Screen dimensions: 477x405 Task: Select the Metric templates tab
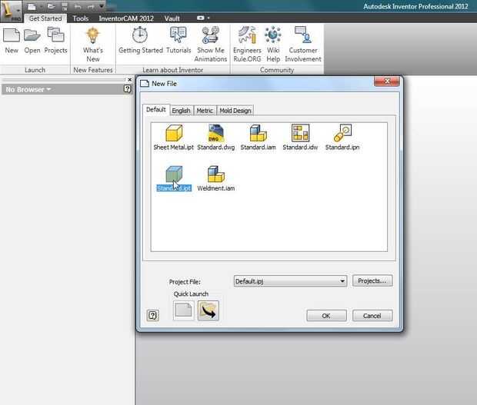(x=205, y=111)
